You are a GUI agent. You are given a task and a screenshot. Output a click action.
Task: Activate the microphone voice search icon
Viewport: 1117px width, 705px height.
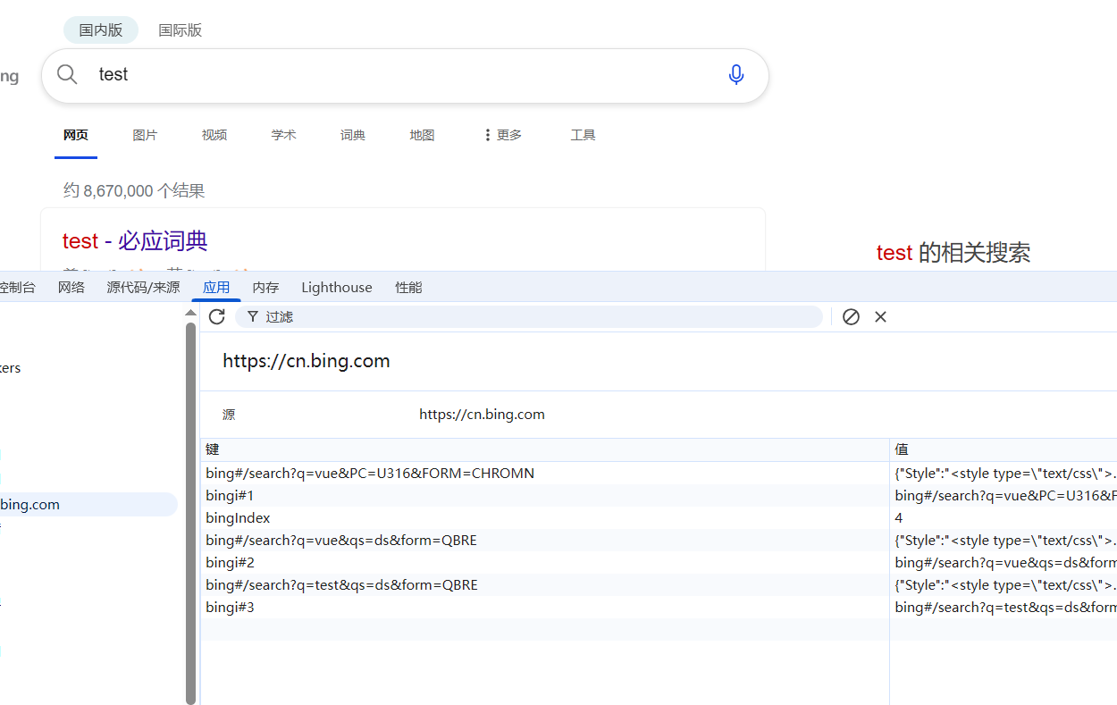point(736,75)
